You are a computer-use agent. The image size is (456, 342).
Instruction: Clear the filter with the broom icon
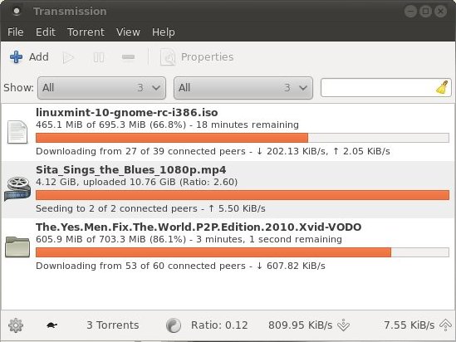coord(443,87)
